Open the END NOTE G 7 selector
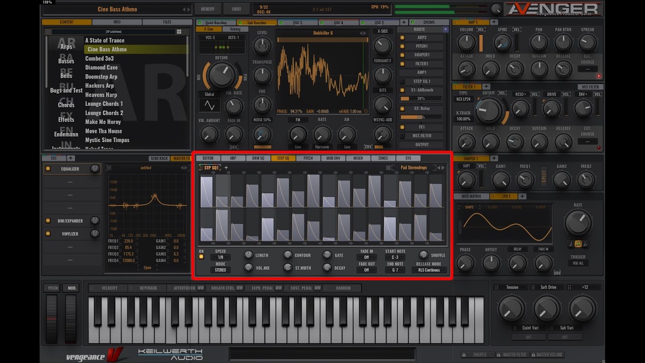The image size is (645, 363). pos(395,270)
